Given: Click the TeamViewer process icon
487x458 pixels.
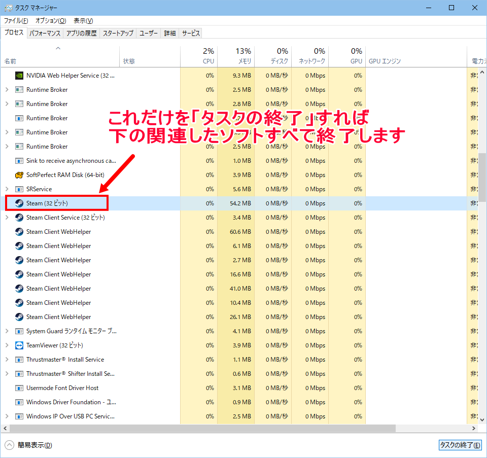Looking at the screenshot, I should [19, 345].
